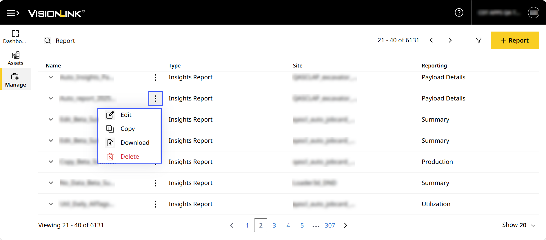The height and width of the screenshot is (240, 546).
Task: Click the user profile avatar icon
Action: pyautogui.click(x=533, y=12)
